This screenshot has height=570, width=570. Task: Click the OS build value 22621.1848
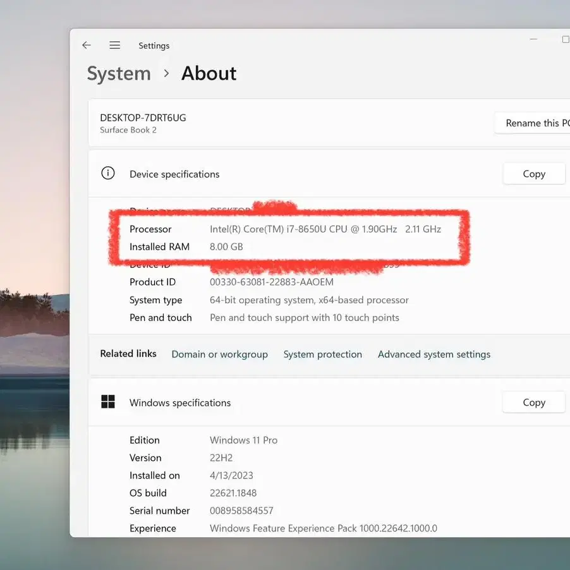click(233, 493)
